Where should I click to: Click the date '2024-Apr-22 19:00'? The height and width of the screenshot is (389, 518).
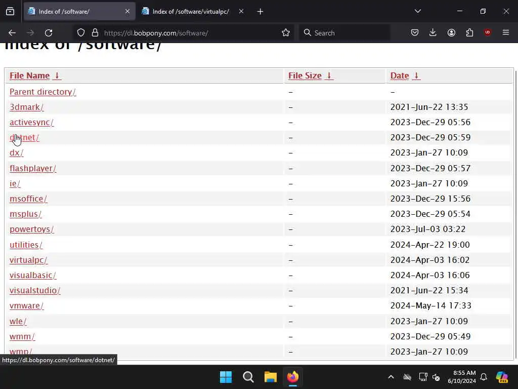click(430, 245)
